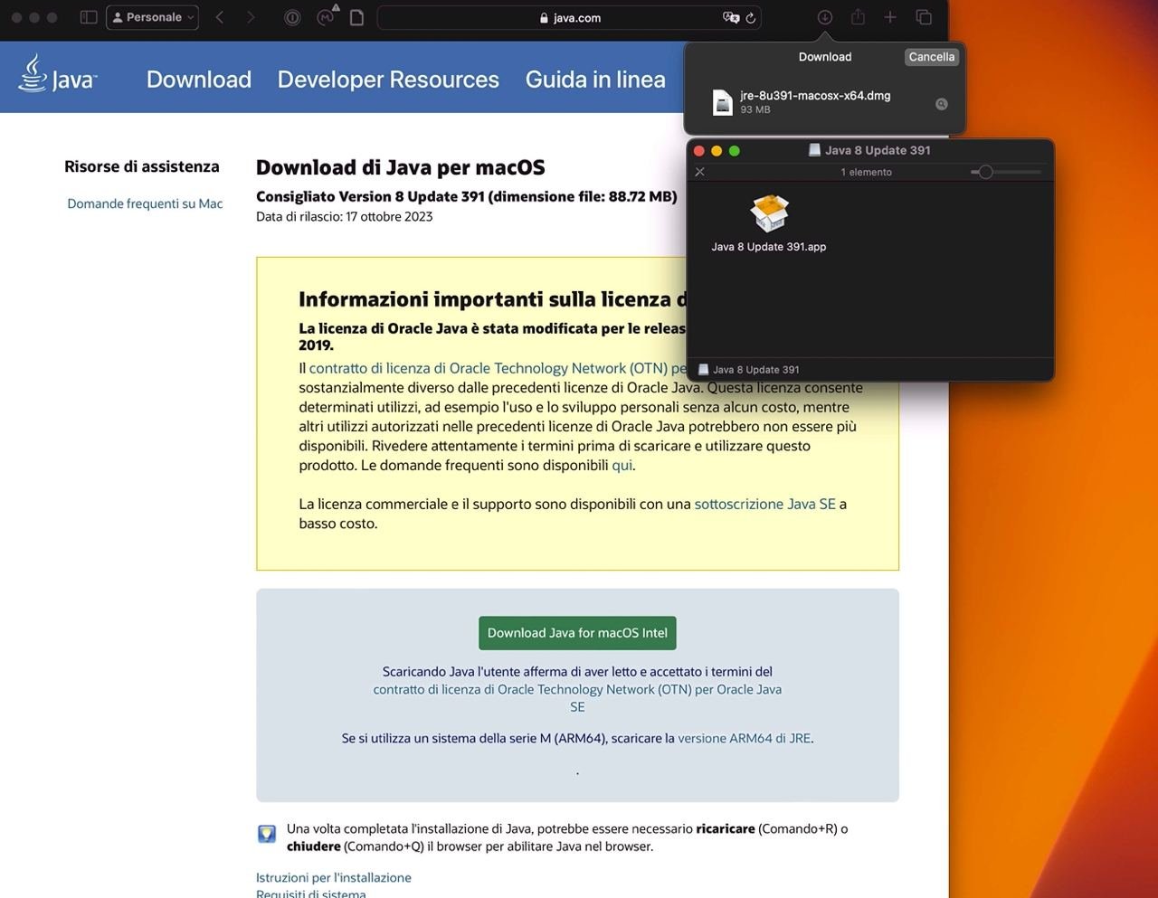Click the Java logo
The height and width of the screenshot is (898, 1158).
coord(58,74)
